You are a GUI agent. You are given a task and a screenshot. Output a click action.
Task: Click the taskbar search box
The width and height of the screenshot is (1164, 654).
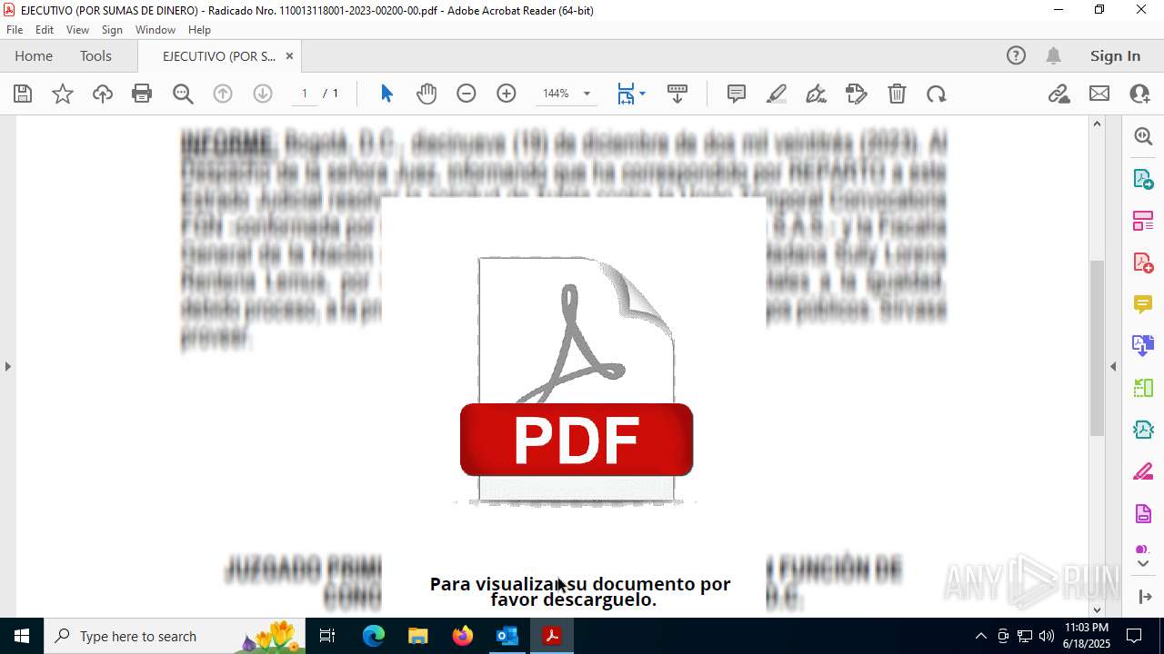(176, 636)
